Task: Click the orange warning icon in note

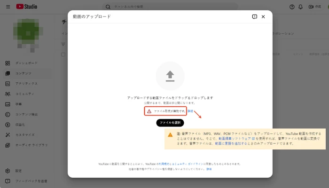Action: [x=170, y=135]
